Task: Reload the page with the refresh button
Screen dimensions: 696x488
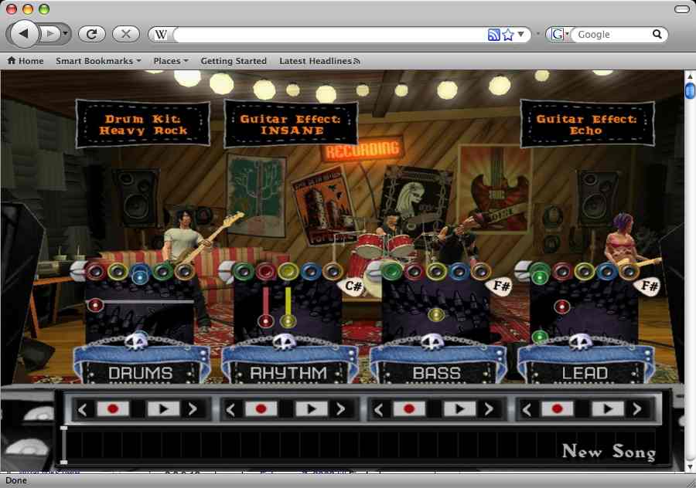Action: (x=92, y=34)
